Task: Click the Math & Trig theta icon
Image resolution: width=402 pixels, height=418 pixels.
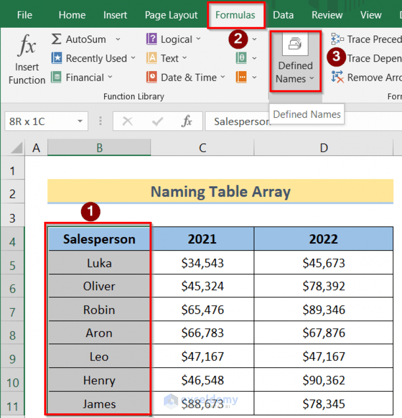Action: click(x=241, y=58)
